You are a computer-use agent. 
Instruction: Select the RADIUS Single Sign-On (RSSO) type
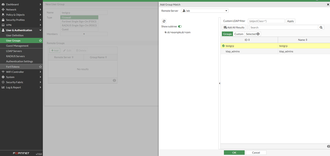[79, 25]
